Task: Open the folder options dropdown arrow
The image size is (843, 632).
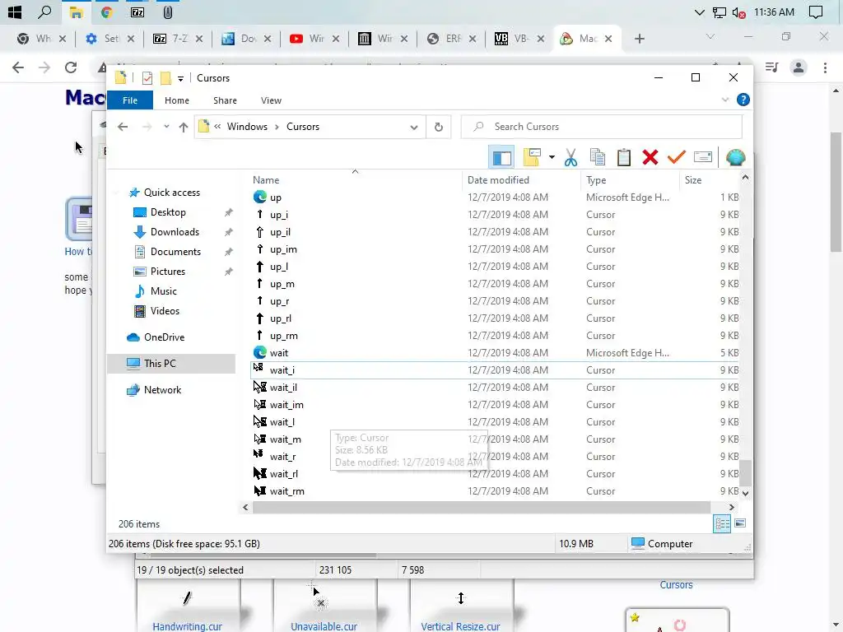Action: (552, 157)
